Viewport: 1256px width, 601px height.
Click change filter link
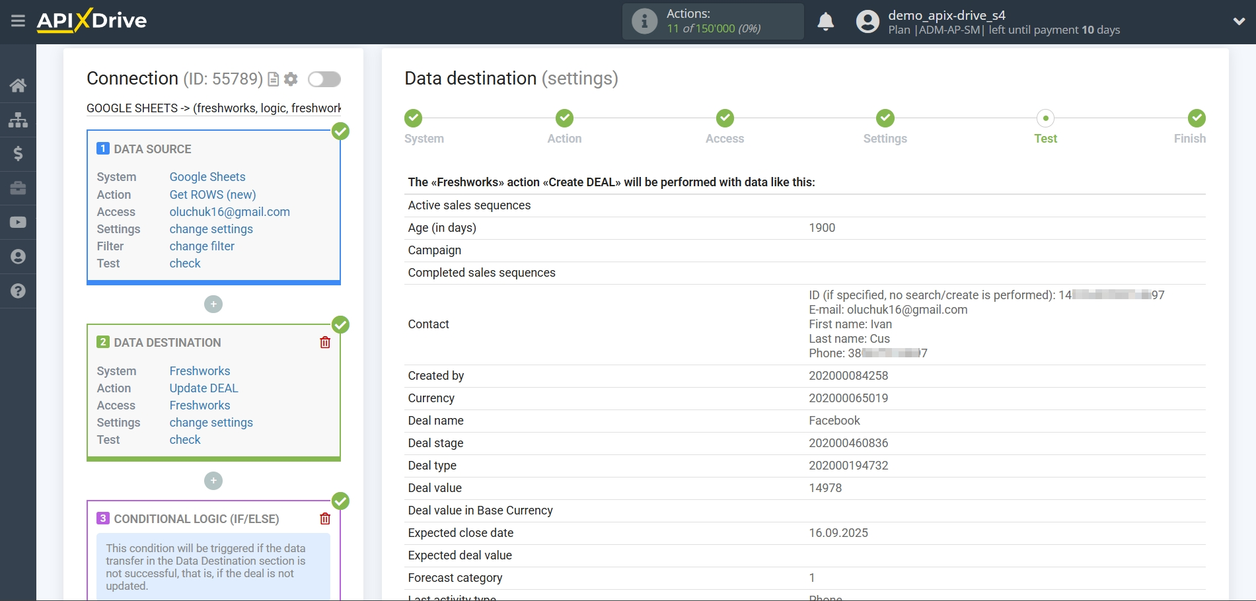pyautogui.click(x=202, y=246)
